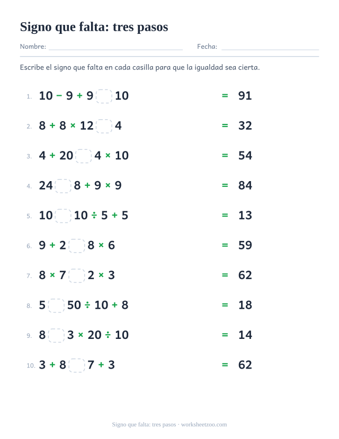This screenshot has width=339, height=439.
Task: Click the division sign in problem 5
Action: coord(94,216)
